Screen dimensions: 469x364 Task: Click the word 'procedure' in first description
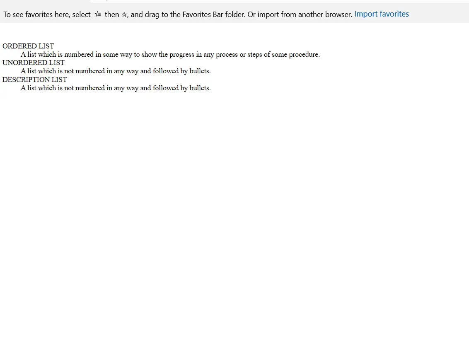tap(304, 55)
